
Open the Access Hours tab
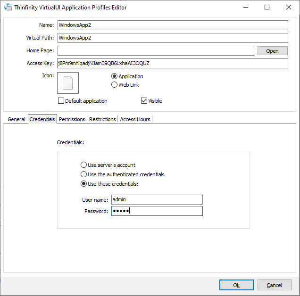135,119
